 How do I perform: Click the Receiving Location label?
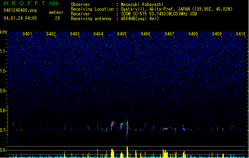[x=92, y=9]
